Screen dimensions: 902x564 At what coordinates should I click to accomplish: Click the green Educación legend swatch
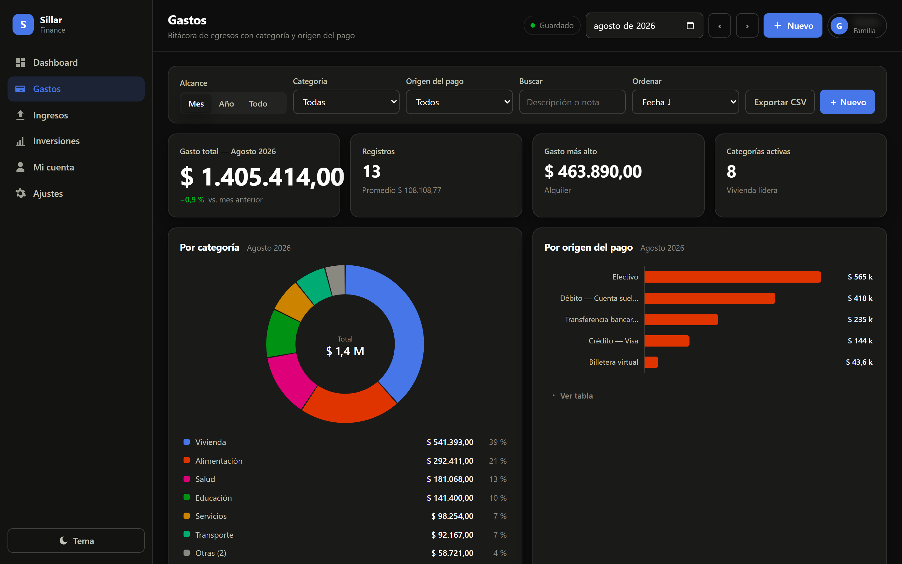(187, 497)
